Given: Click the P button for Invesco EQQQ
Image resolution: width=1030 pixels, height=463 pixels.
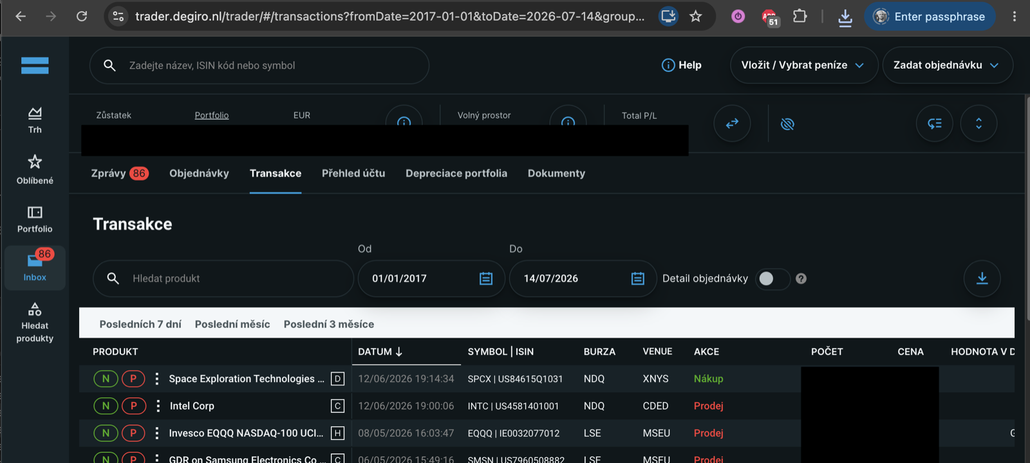Looking at the screenshot, I should coord(133,433).
